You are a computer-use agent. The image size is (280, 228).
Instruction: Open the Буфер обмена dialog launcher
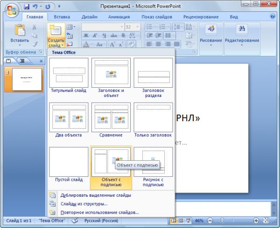pyautogui.click(x=41, y=52)
